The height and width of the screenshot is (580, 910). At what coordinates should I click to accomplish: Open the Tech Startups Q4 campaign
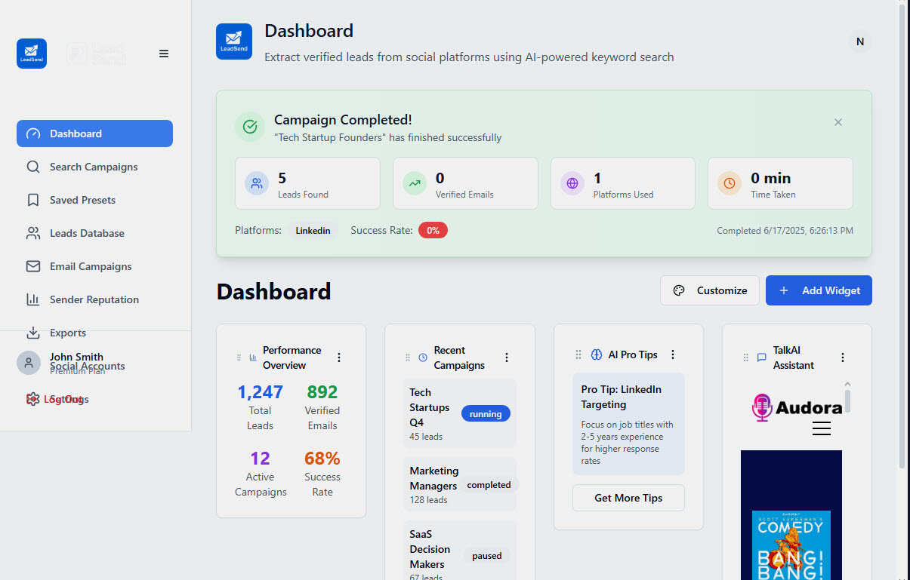(x=460, y=413)
